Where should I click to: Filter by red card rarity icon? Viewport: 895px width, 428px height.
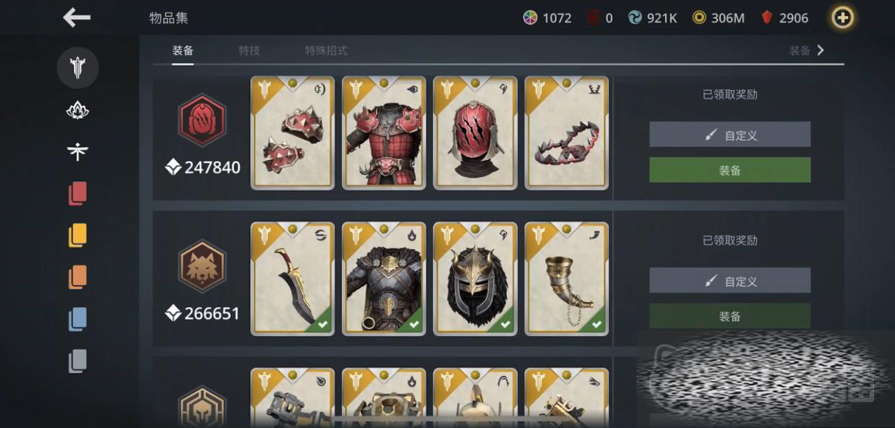(x=78, y=194)
